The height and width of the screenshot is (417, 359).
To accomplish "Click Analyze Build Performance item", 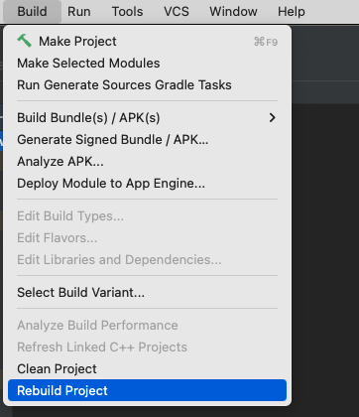I will click(x=147, y=326).
